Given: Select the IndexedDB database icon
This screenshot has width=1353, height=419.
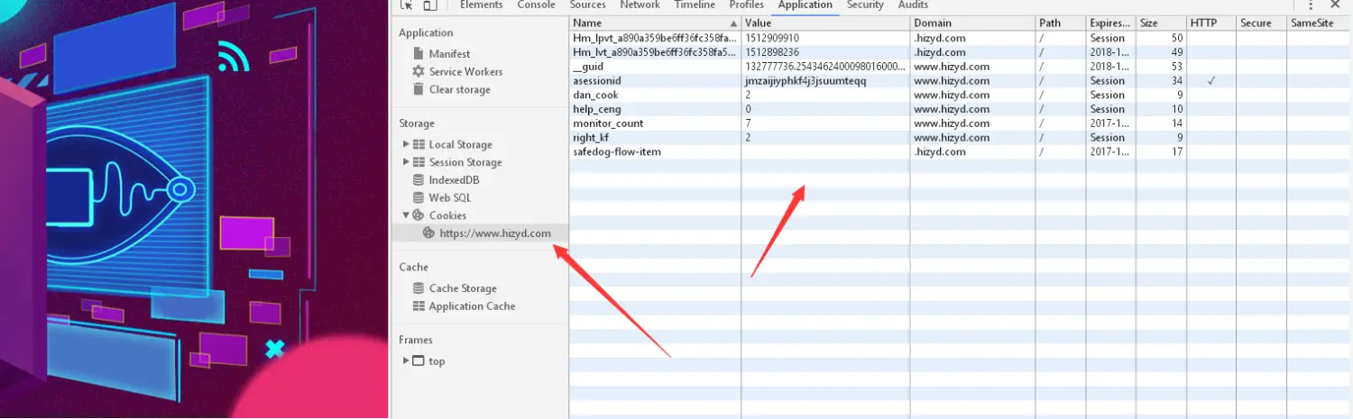Looking at the screenshot, I should click(x=419, y=180).
